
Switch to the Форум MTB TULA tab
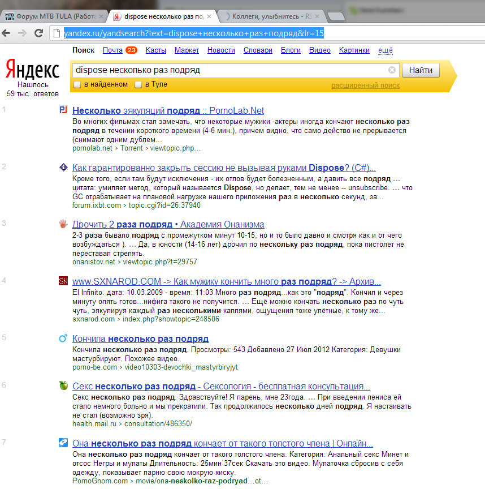pos(55,16)
